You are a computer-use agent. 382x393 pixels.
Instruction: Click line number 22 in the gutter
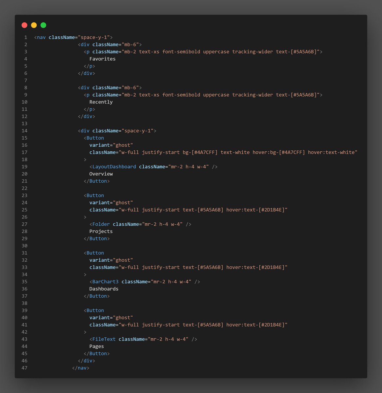24,188
